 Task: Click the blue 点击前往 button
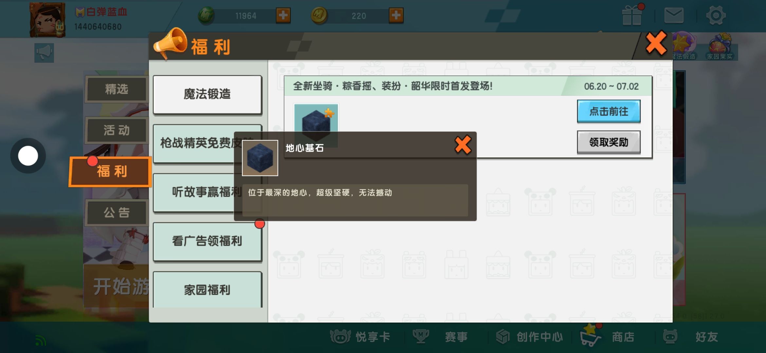click(609, 111)
